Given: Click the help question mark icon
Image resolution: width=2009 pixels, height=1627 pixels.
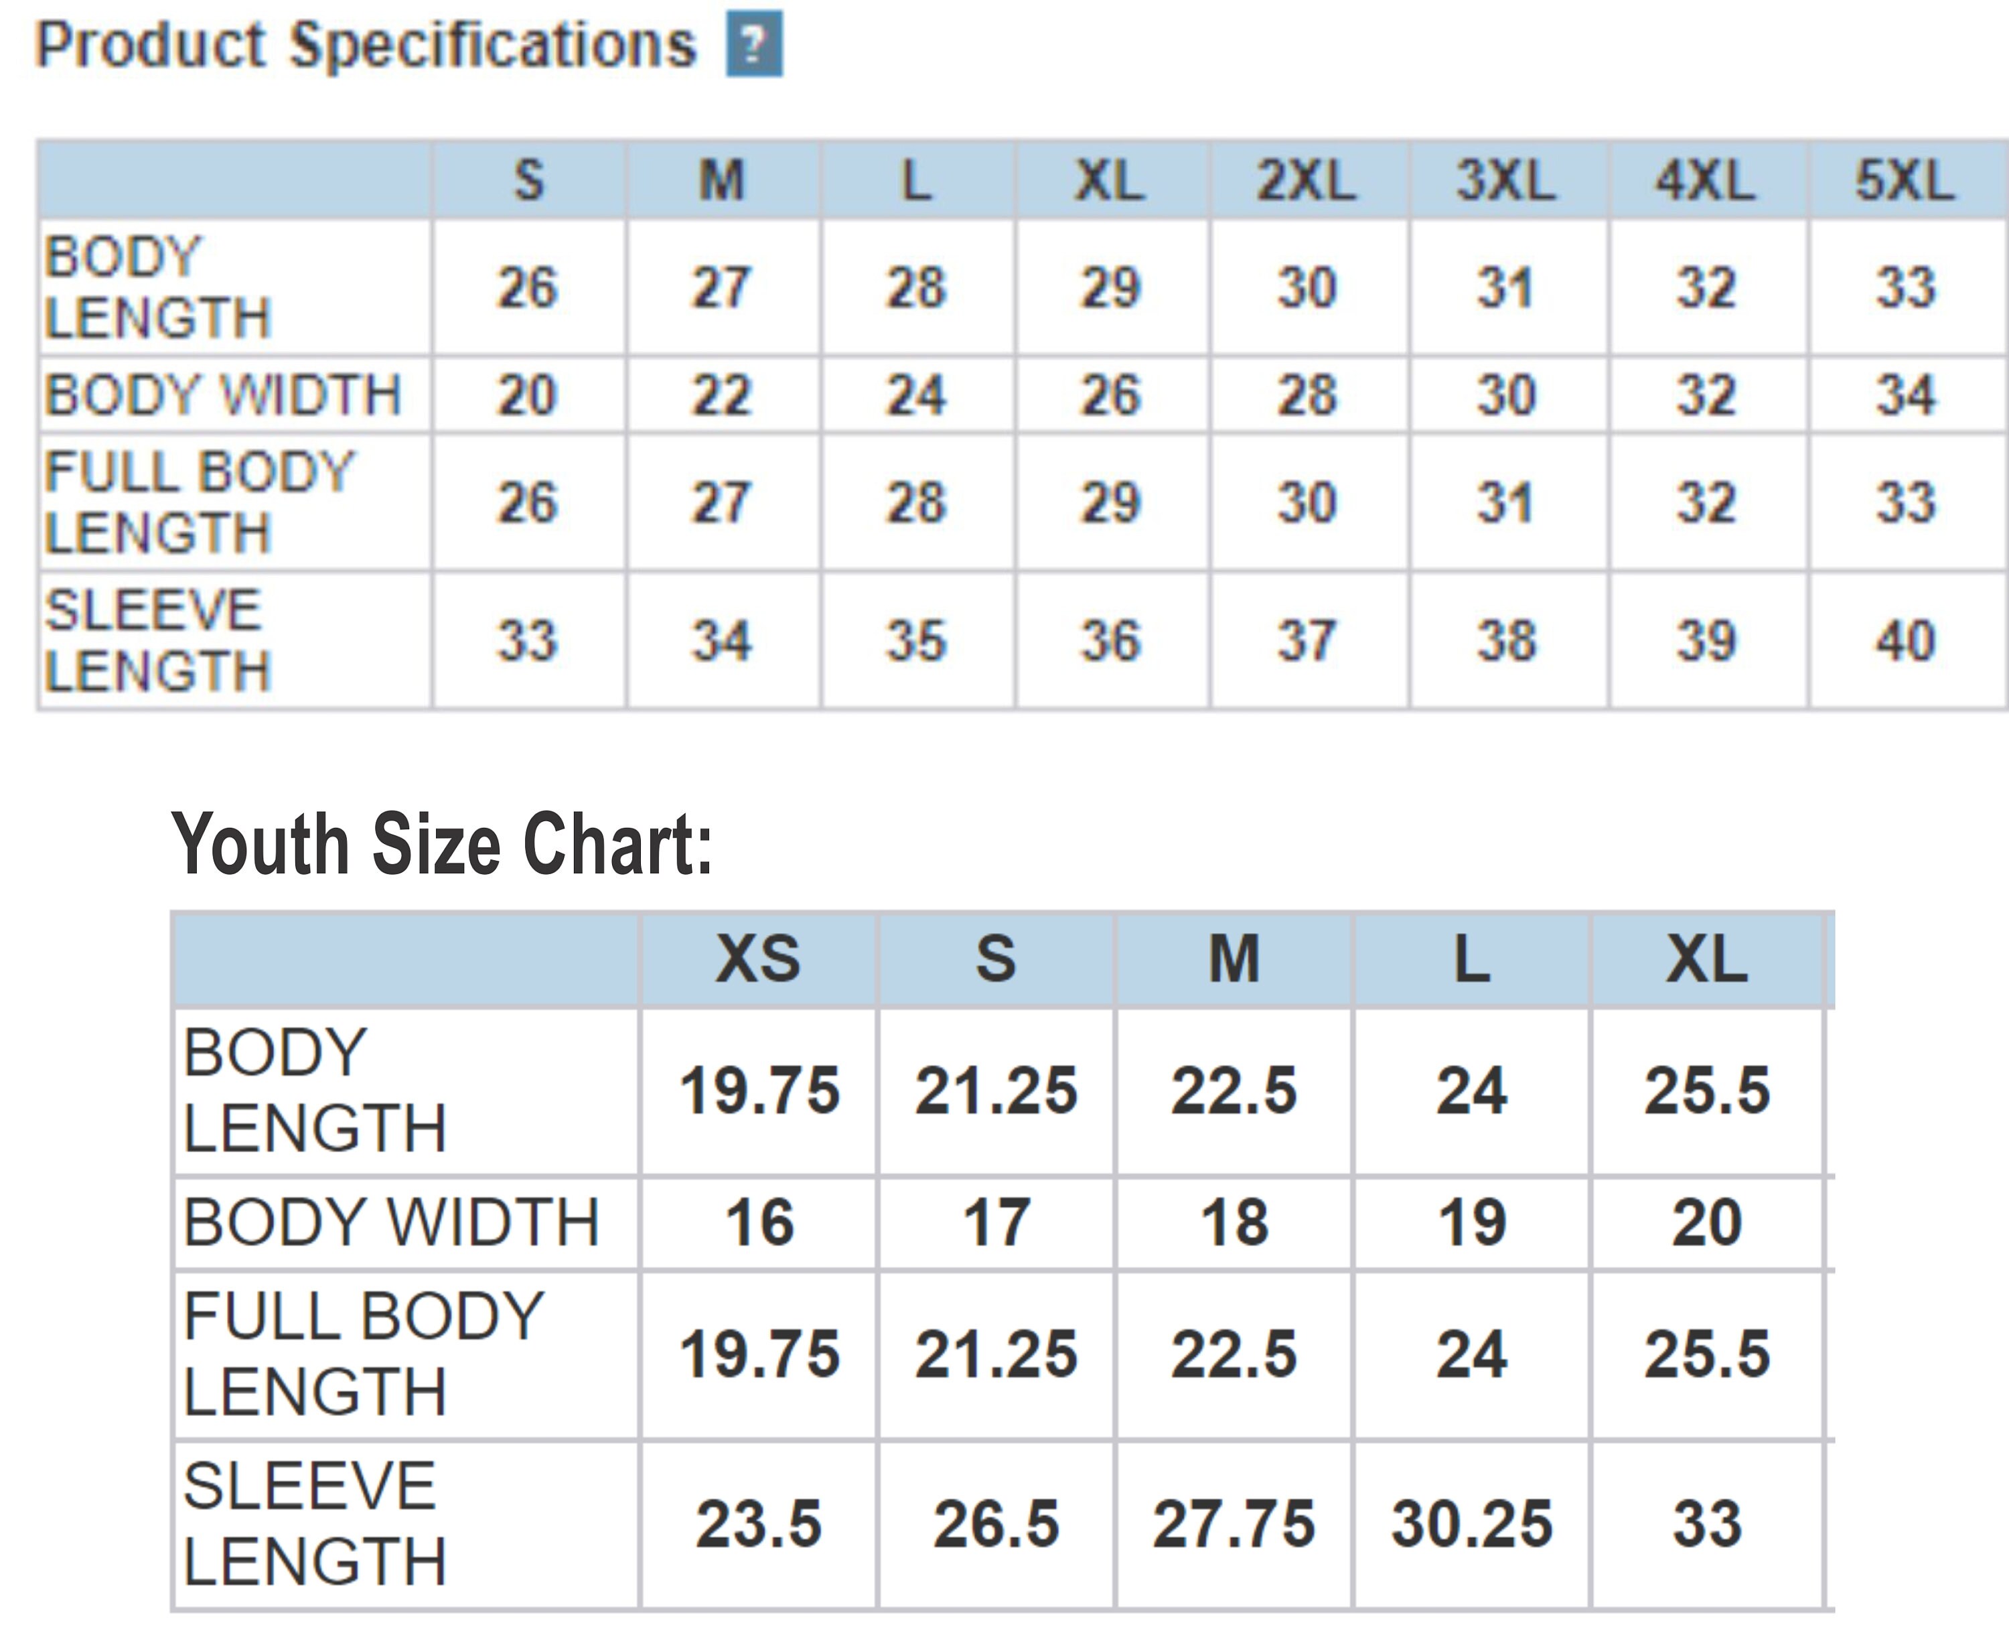Looking at the screenshot, I should pyautogui.click(x=754, y=44).
